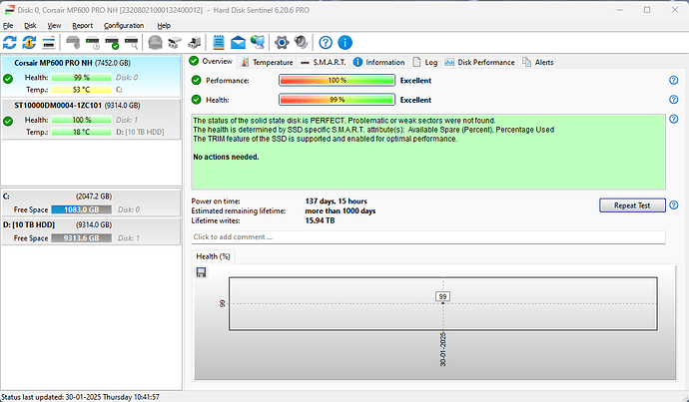The width and height of the screenshot is (689, 402).
Task: Click the blue refresh arrows toolbar icon
Action: [10, 42]
